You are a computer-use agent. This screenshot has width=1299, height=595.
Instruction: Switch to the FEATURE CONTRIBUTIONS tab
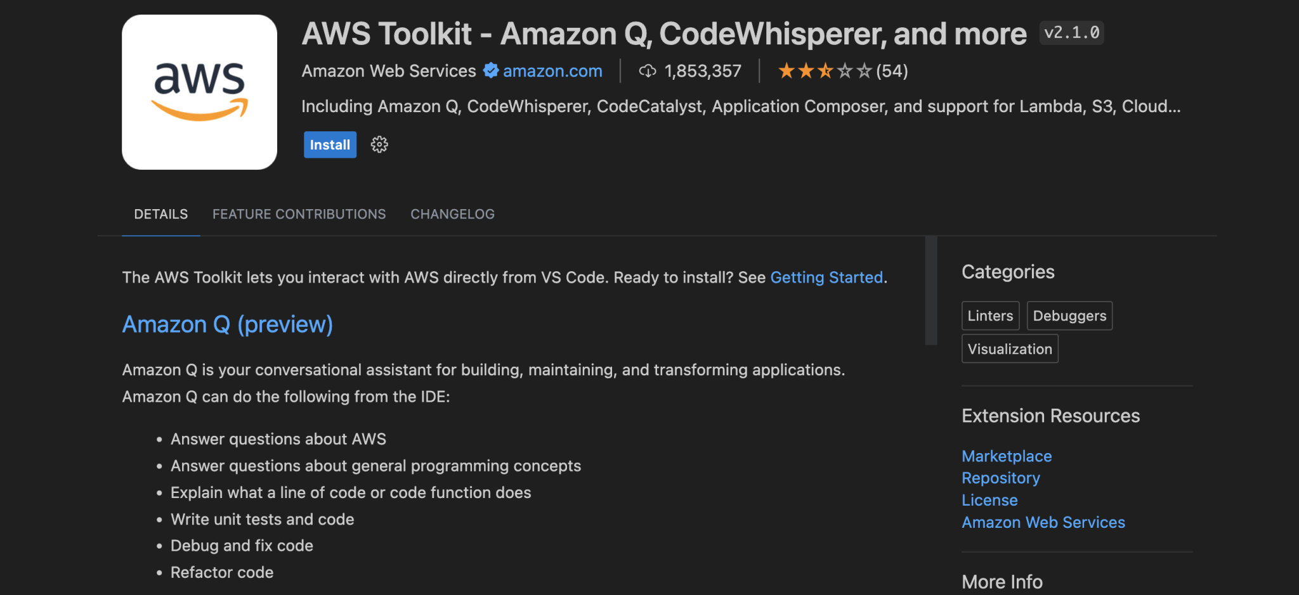[x=299, y=214]
